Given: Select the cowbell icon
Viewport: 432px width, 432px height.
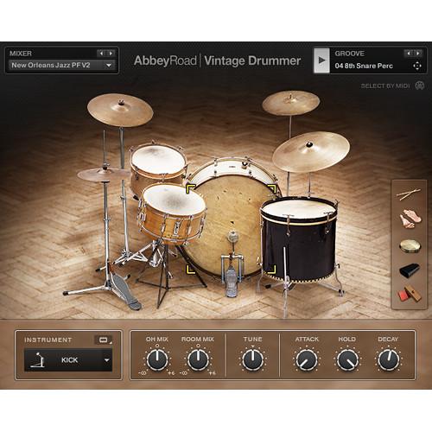Looking at the screenshot, I should point(410,270).
